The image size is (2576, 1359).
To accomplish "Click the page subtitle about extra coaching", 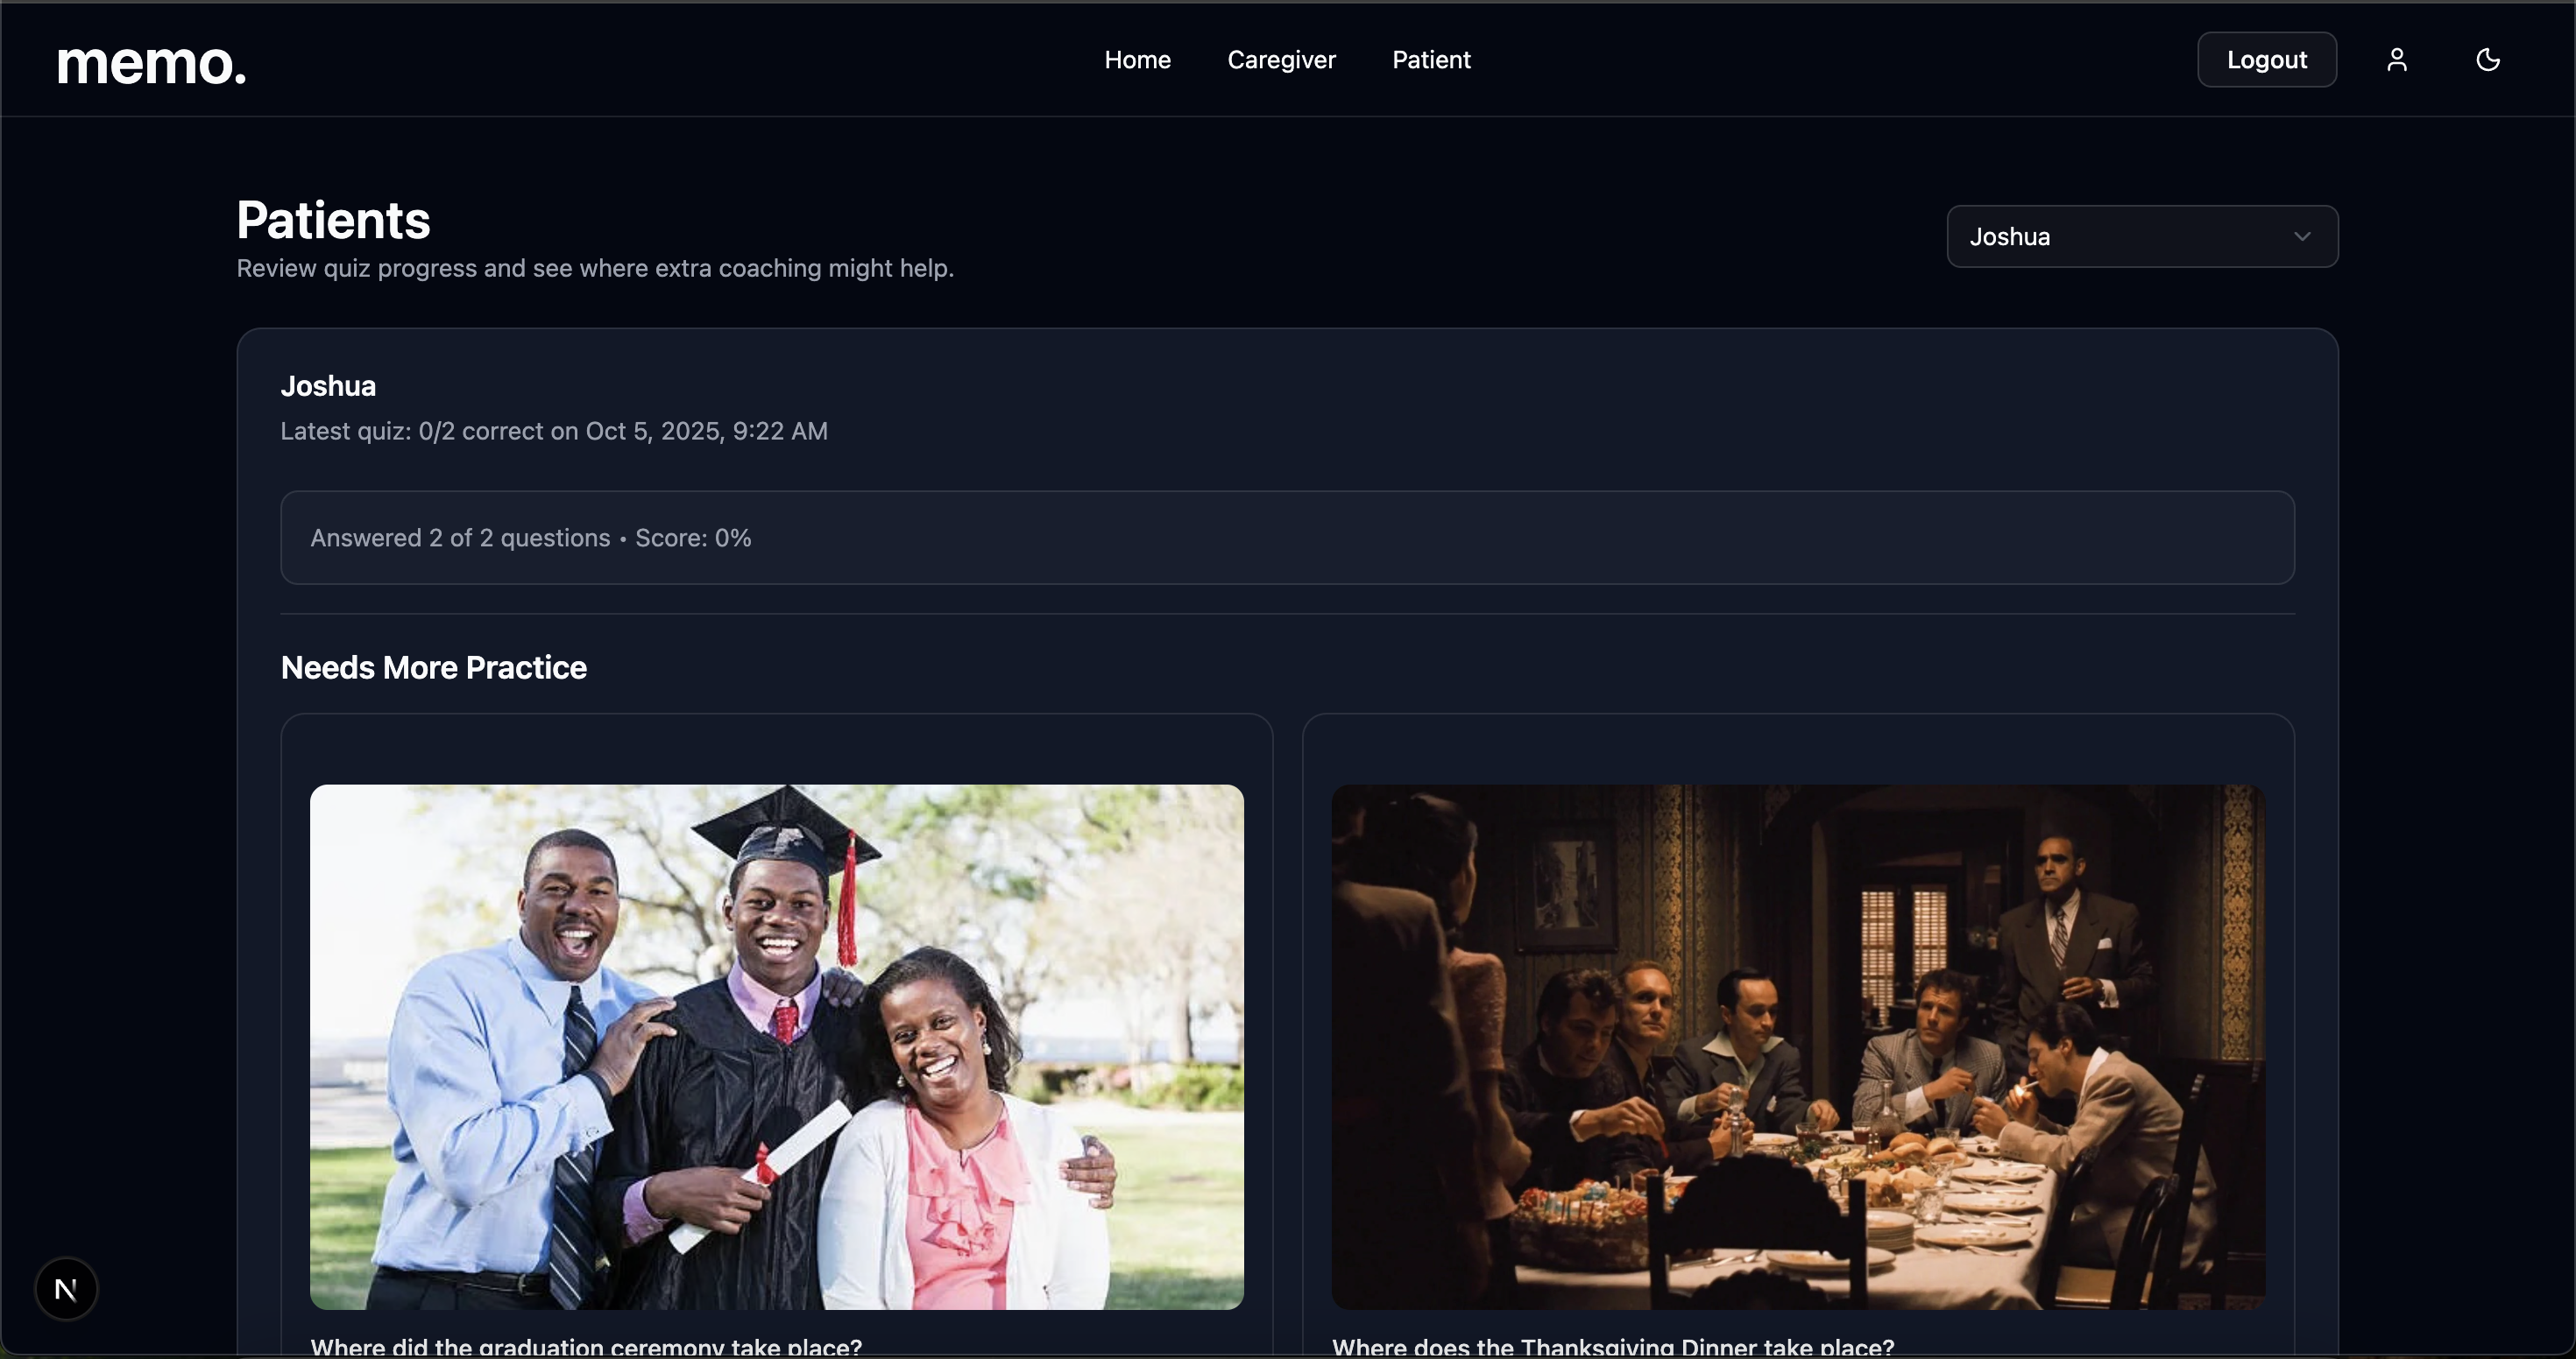I will pyautogui.click(x=595, y=268).
